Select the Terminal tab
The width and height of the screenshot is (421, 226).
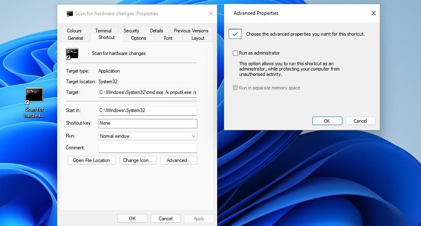pyautogui.click(x=103, y=31)
